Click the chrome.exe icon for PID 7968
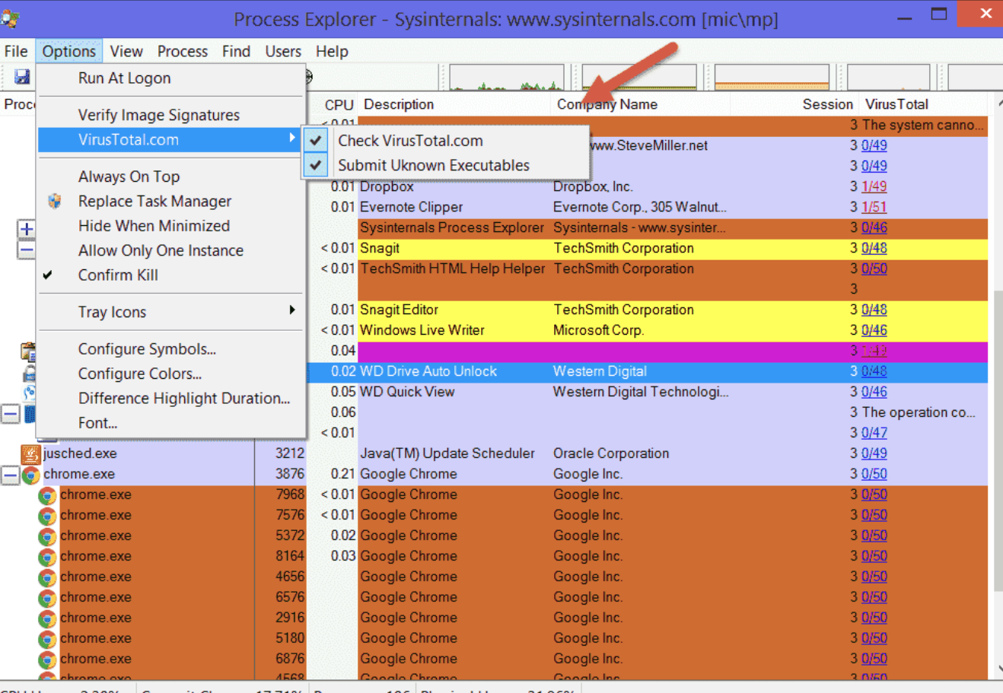 pyautogui.click(x=47, y=495)
